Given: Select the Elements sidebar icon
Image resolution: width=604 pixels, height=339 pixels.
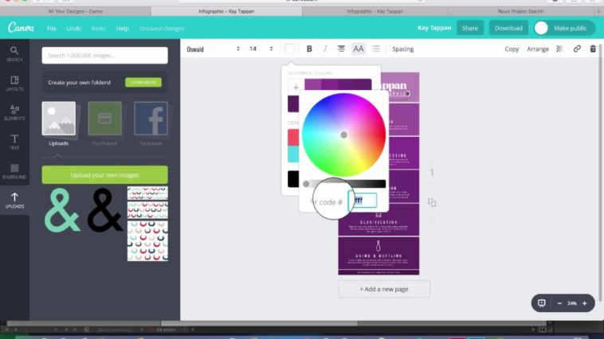Looking at the screenshot, I should click(14, 112).
